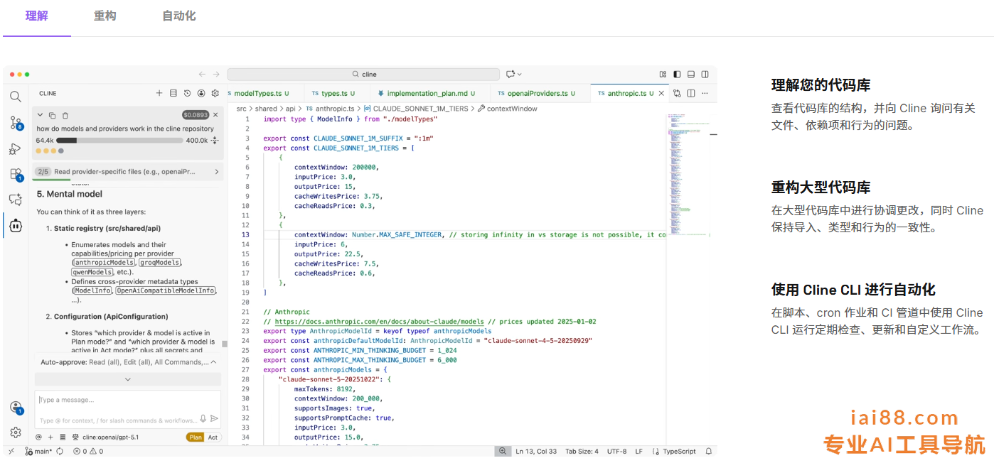The image size is (994, 463).
Task: Synchronize changes icon in status bar
Action: pyautogui.click(x=60, y=451)
